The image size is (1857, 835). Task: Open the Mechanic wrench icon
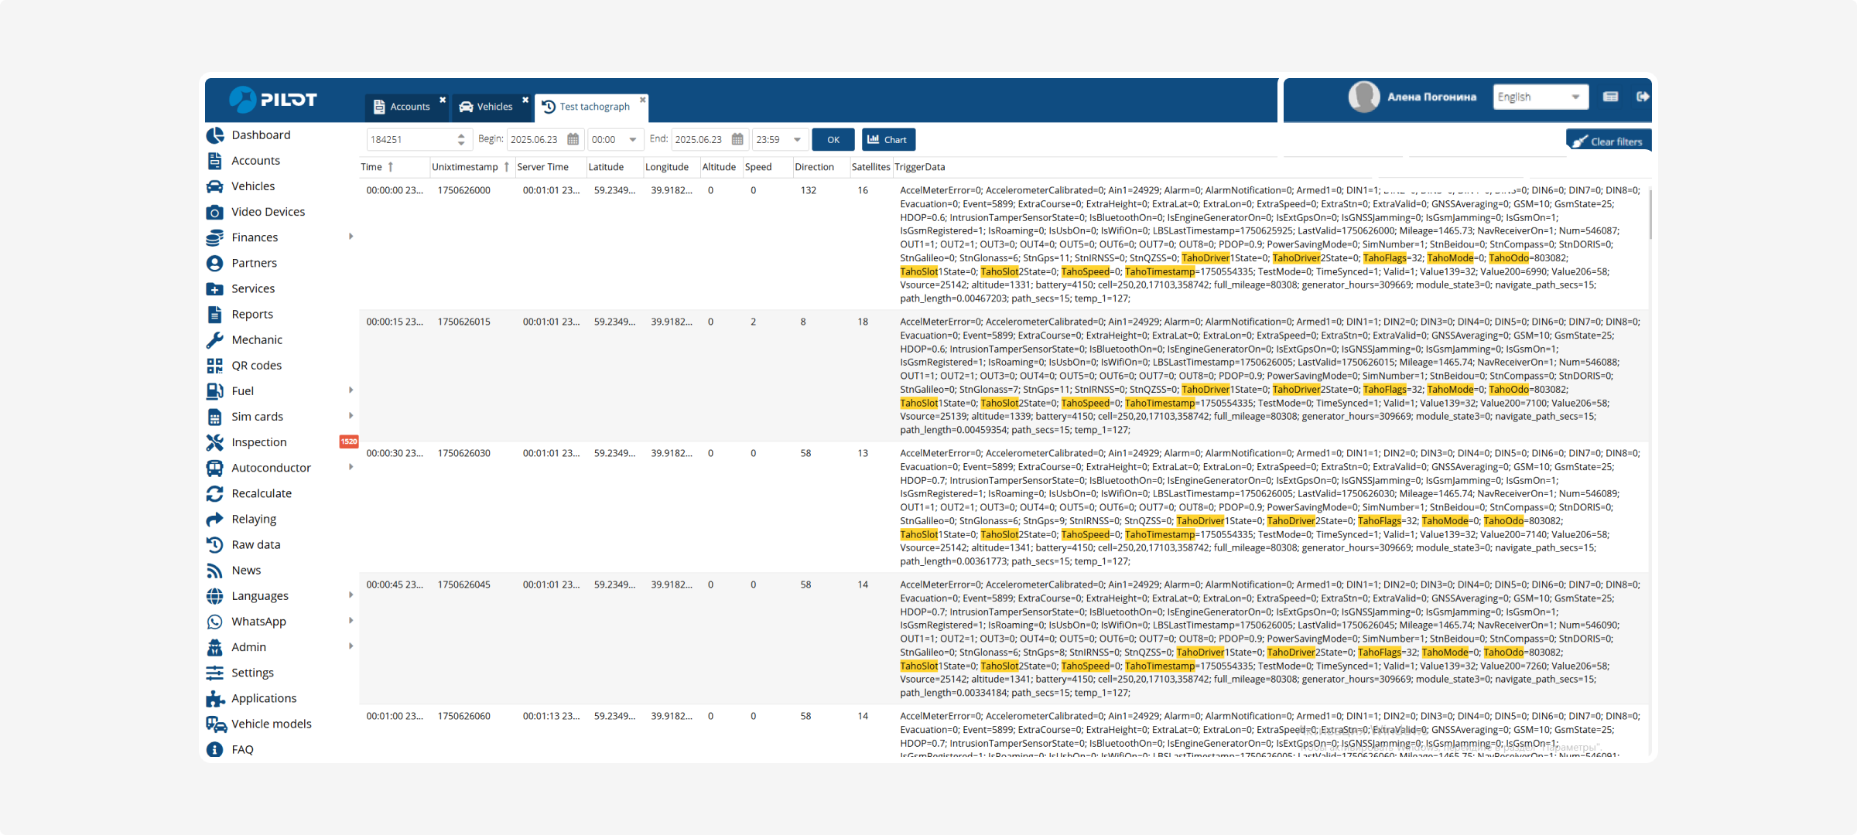click(x=215, y=340)
